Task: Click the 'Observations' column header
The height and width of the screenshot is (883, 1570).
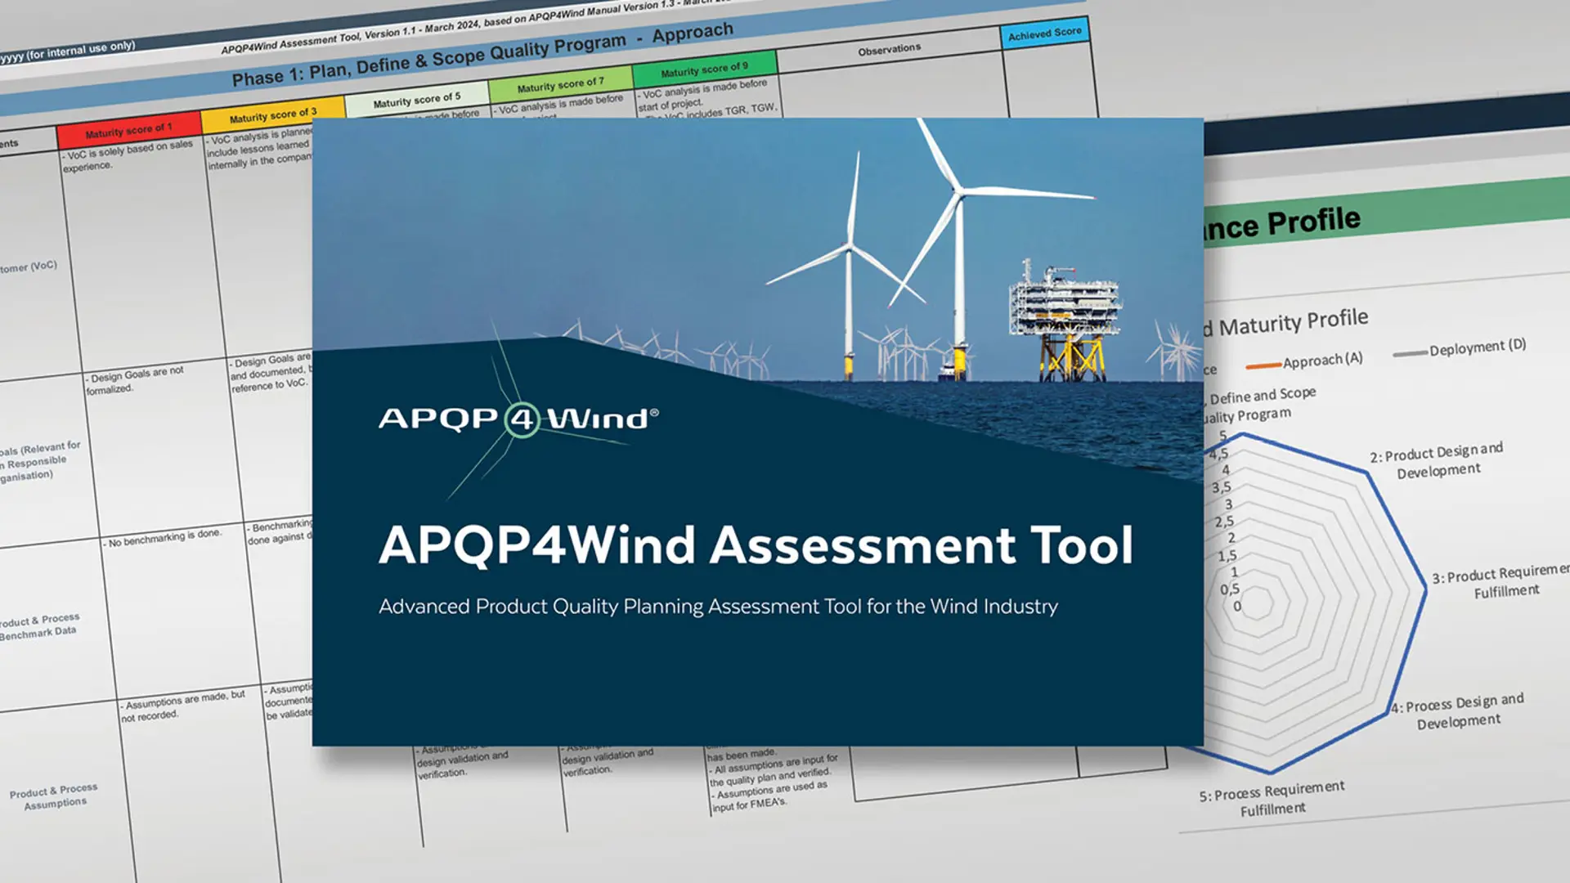Action: pos(889,50)
